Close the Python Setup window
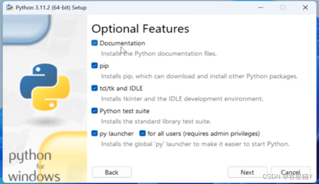 (x=305, y=8)
